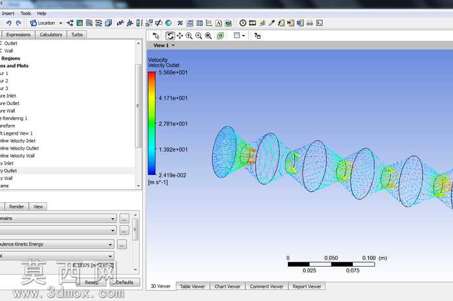Open the View 1 dropdown arrow
This screenshot has height=301, width=453.
(173, 45)
